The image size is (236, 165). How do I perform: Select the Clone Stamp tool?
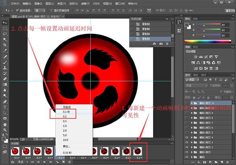tap(5, 68)
